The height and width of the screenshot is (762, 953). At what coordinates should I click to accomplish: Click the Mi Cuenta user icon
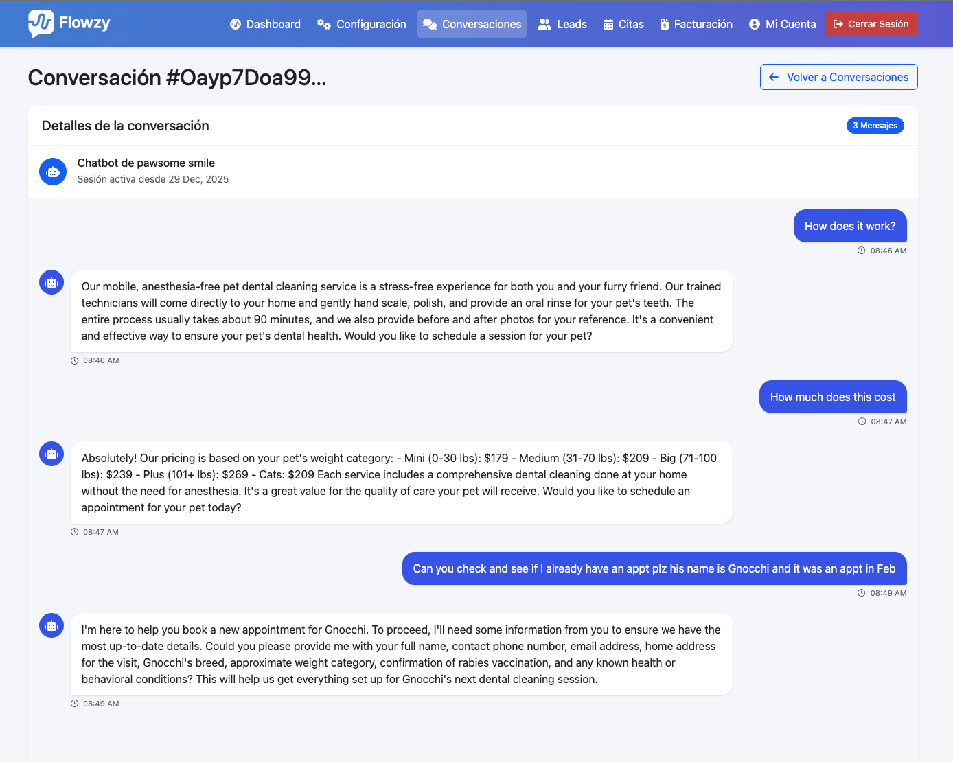tap(754, 23)
